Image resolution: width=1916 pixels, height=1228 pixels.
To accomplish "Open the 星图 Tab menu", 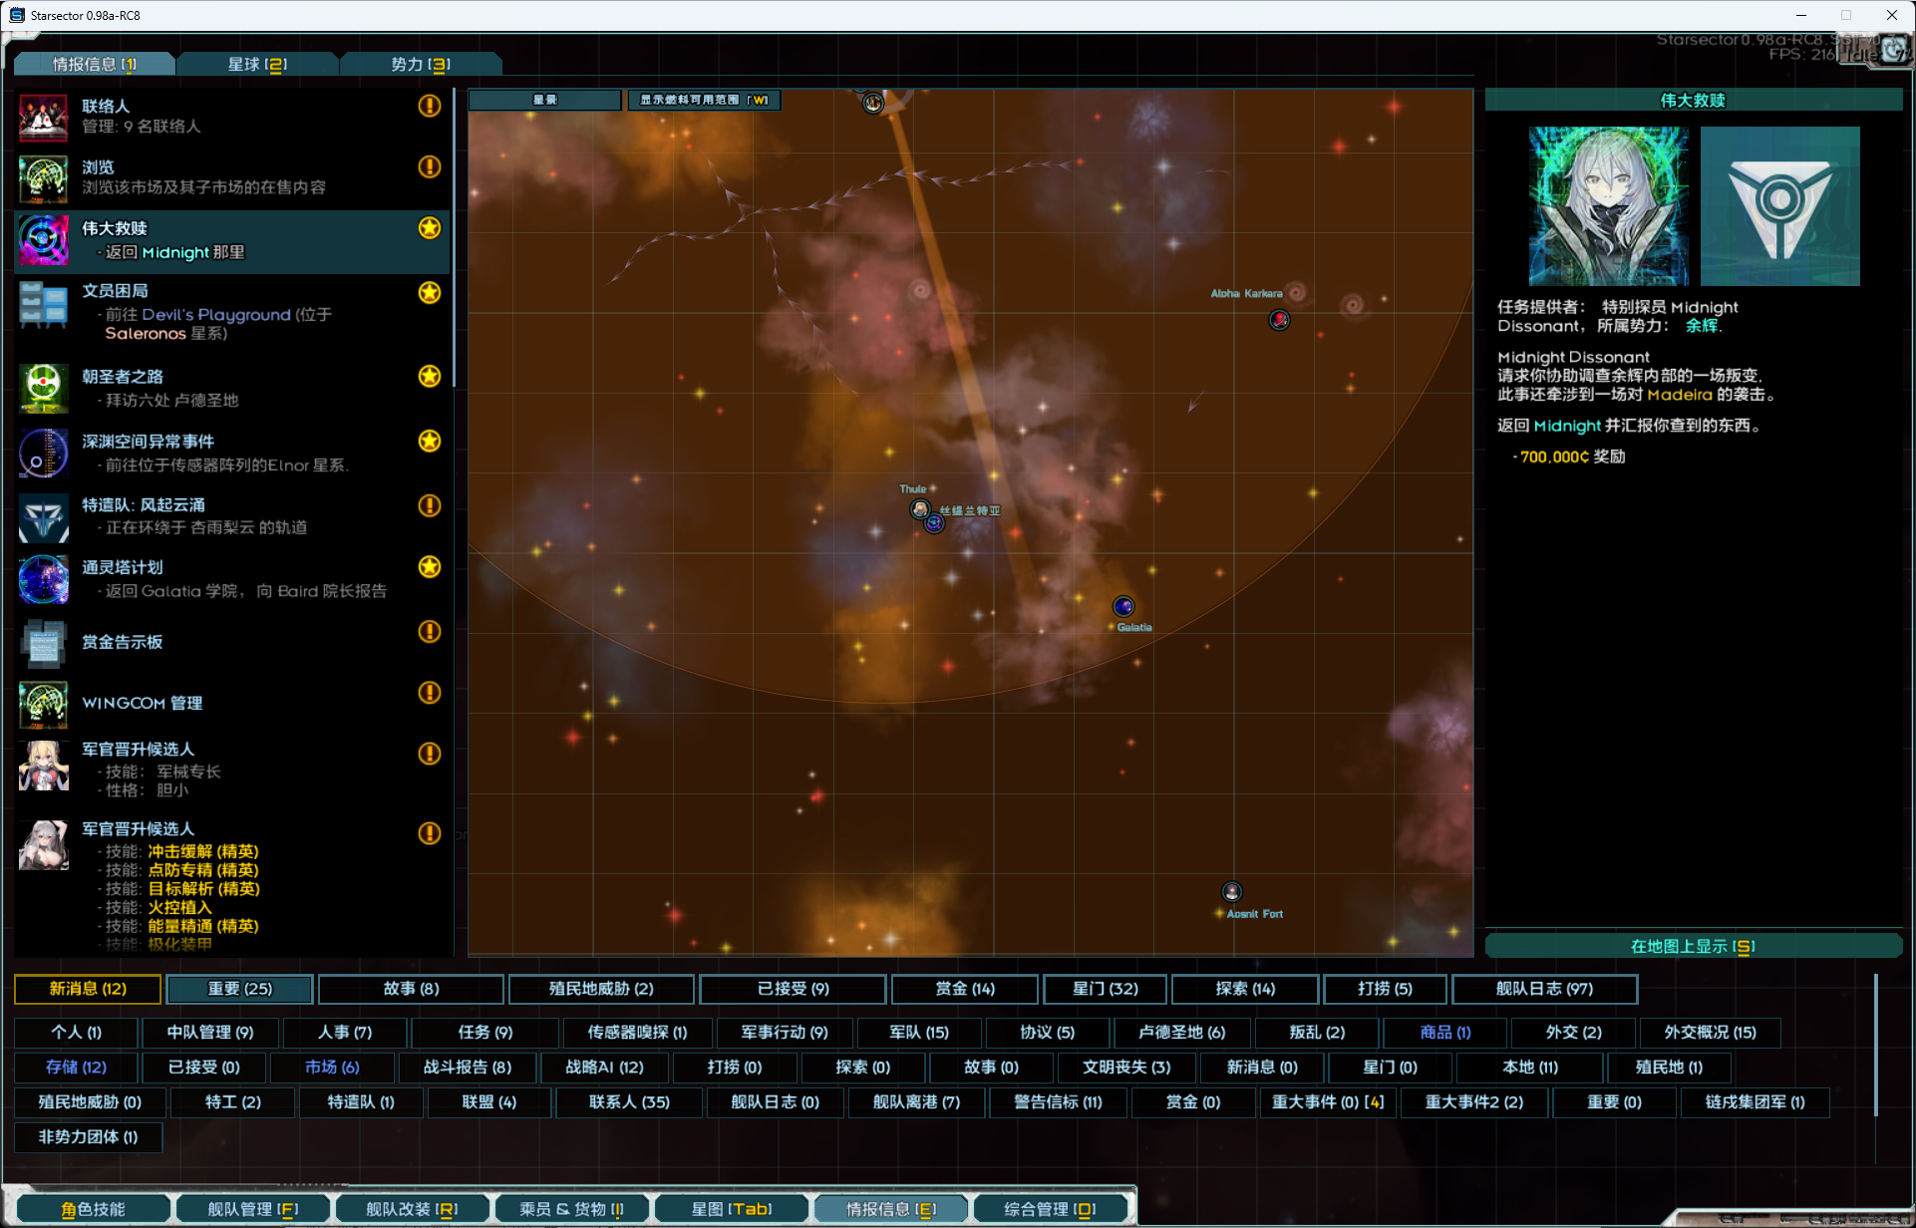I will pos(731,1209).
